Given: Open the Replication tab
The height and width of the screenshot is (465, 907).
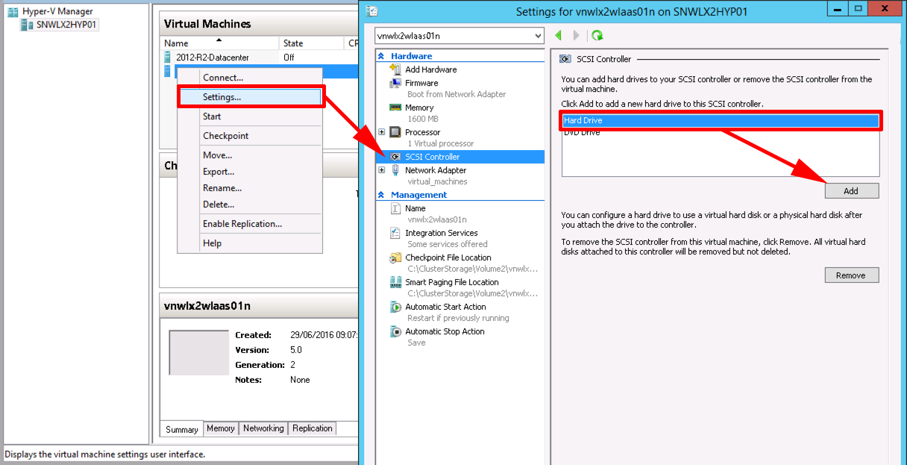Looking at the screenshot, I should pos(313,428).
